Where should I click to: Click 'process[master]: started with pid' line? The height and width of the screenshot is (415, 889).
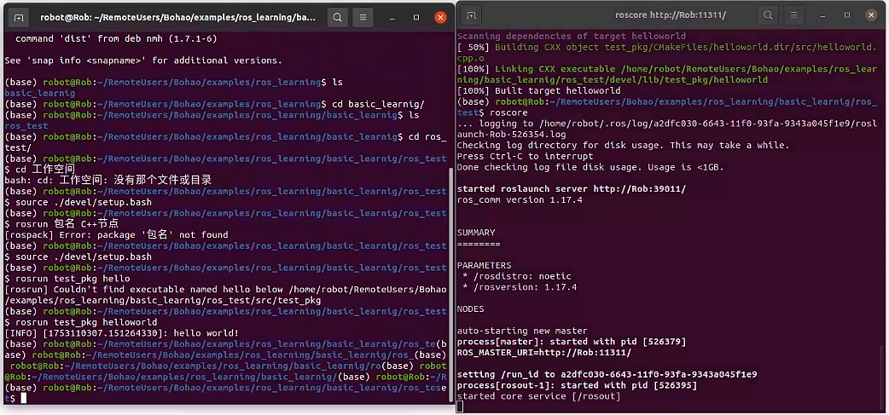(572, 342)
